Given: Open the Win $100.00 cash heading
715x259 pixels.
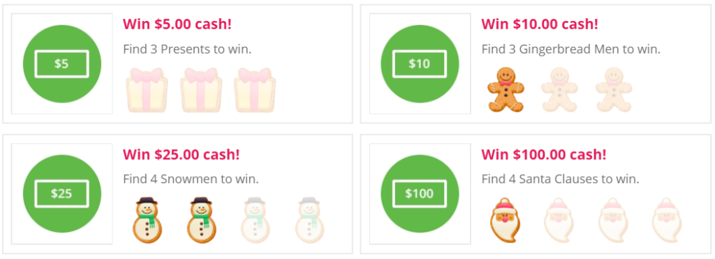Looking at the screenshot, I should pyautogui.click(x=544, y=155).
